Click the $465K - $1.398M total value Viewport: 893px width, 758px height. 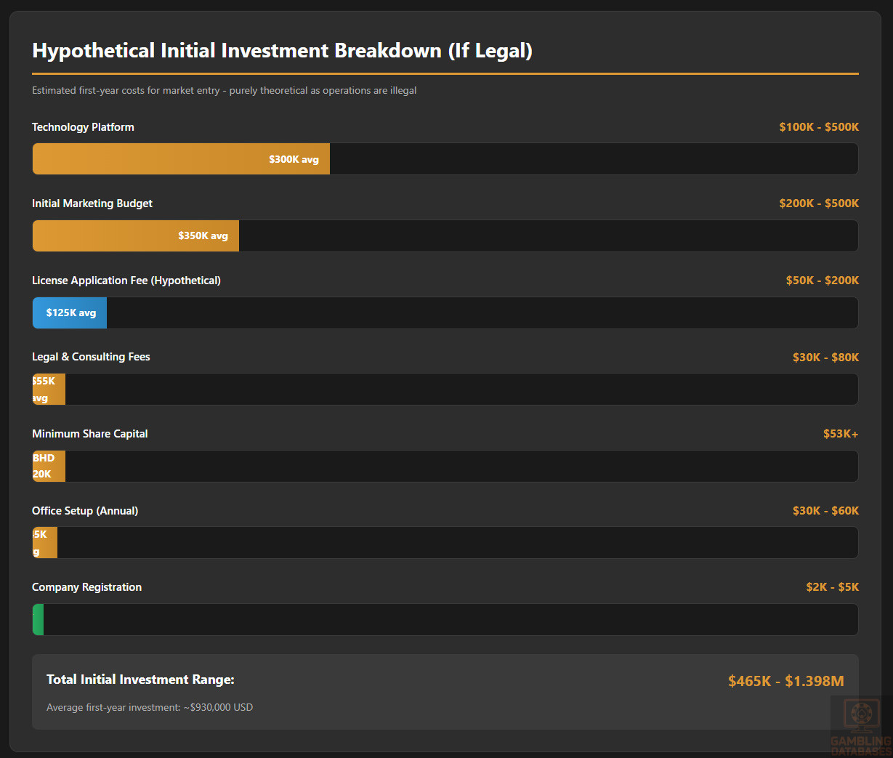[785, 681]
